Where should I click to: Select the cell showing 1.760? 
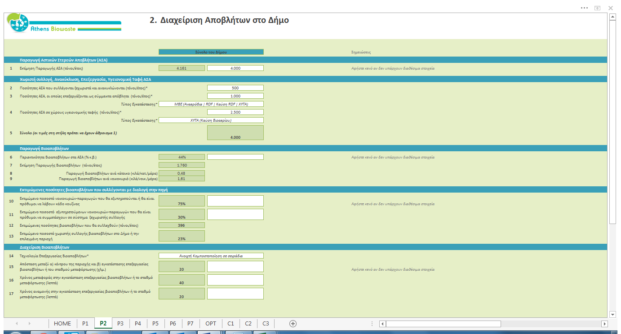(x=182, y=165)
